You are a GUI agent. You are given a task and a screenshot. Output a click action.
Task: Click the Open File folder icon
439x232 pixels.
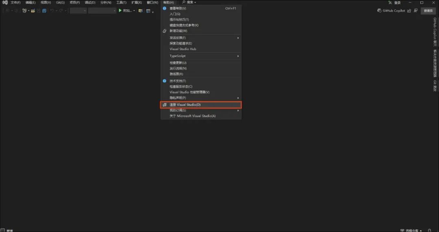[x=33, y=11]
